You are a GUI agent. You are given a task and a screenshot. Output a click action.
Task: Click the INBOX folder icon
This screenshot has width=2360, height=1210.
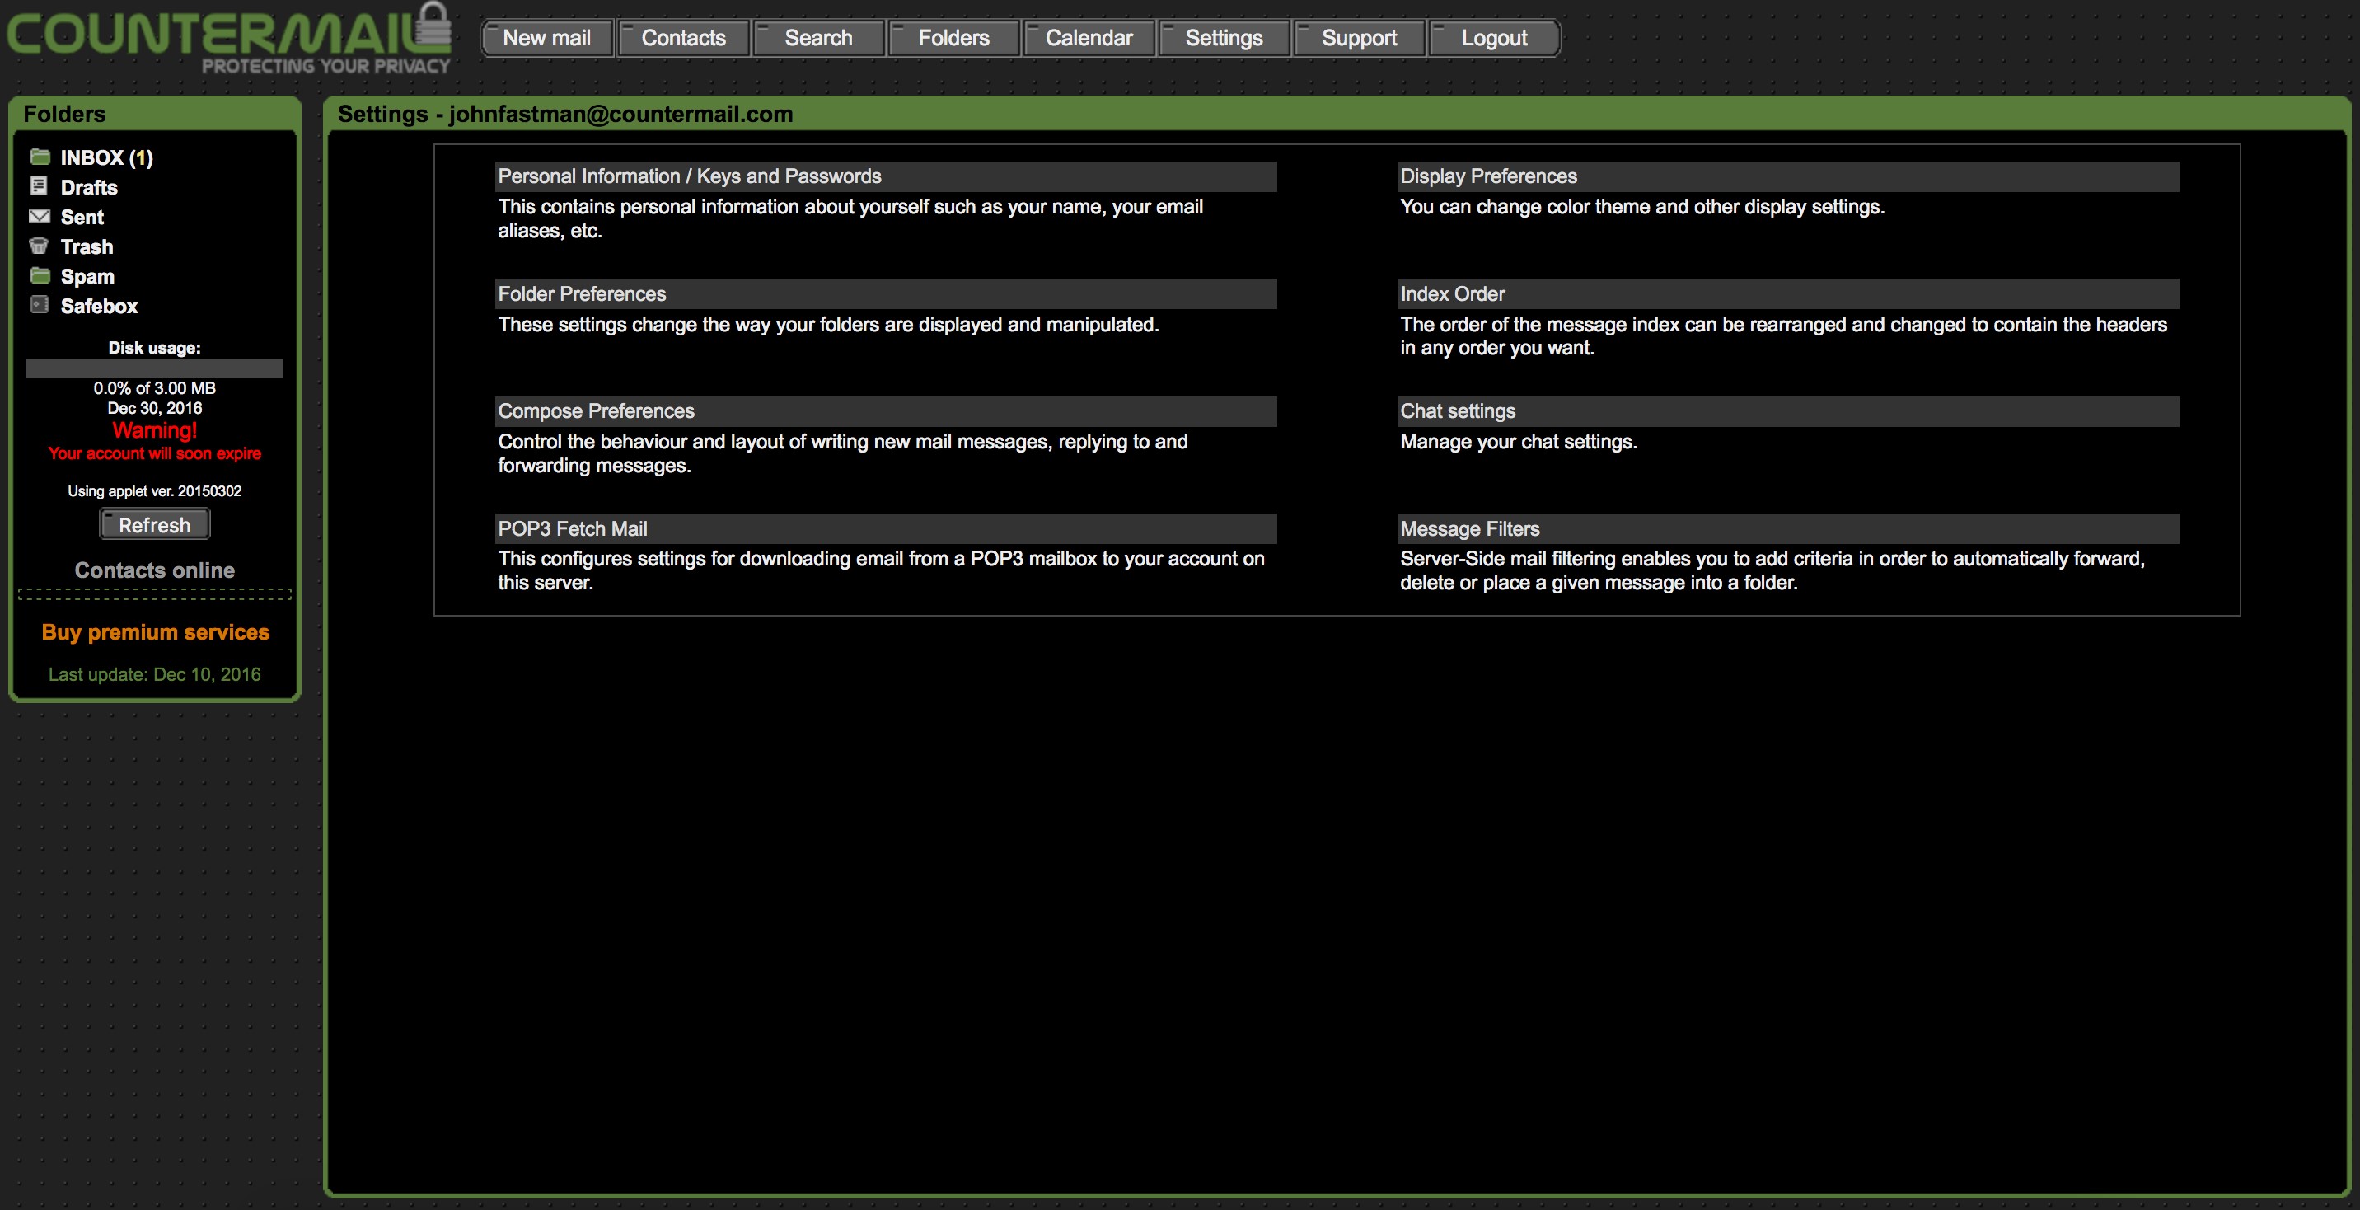[40, 157]
